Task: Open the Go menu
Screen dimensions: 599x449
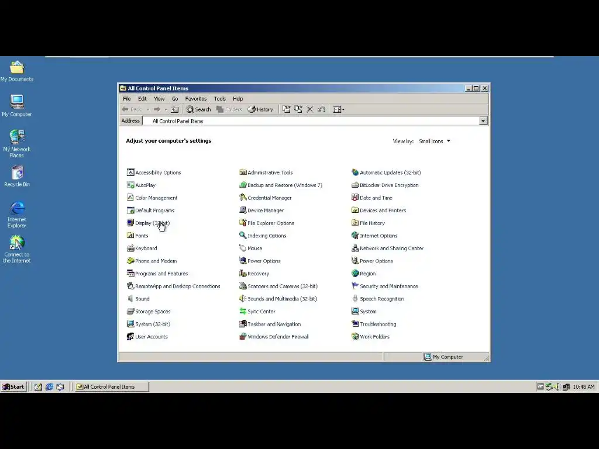Action: click(174, 98)
